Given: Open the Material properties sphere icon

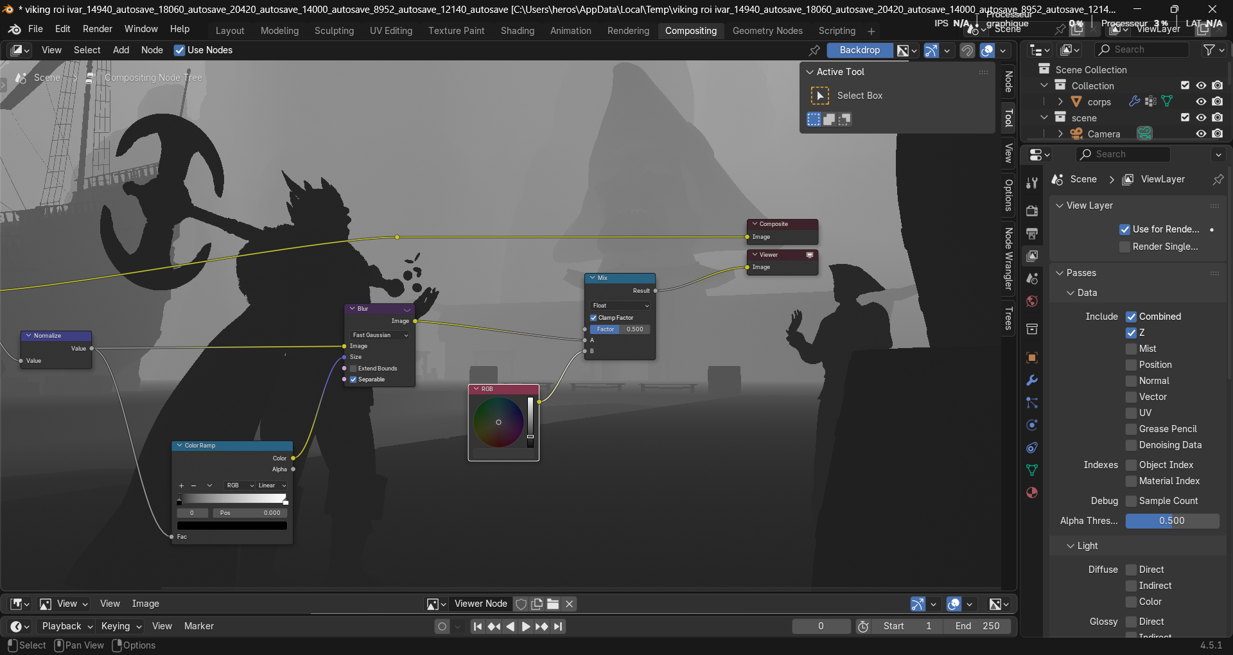Looking at the screenshot, I should (x=1032, y=493).
